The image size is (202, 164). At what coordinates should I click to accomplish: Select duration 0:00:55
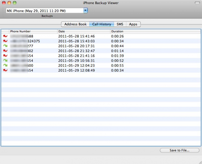pos(117,66)
